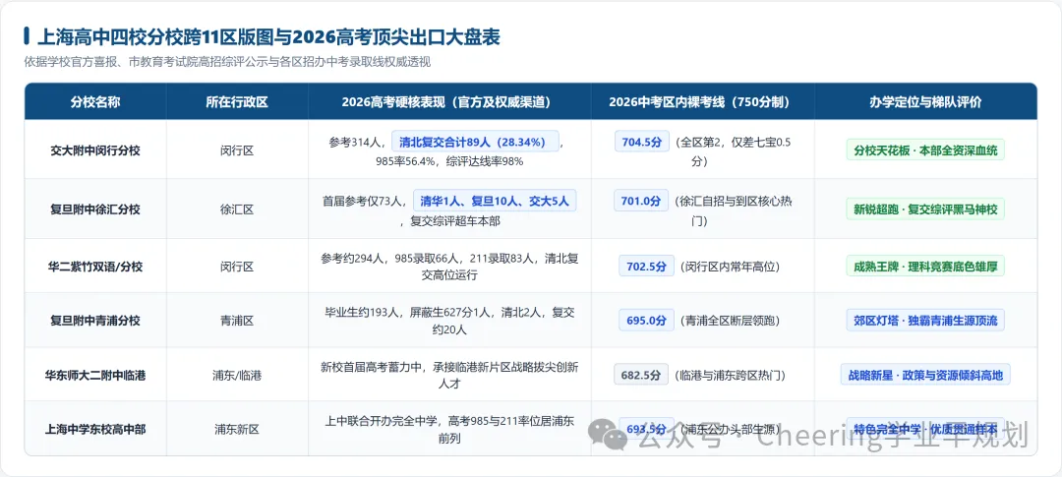
Task: Click the 分校天花板·本部全资深血统 tag
Action: point(925,149)
